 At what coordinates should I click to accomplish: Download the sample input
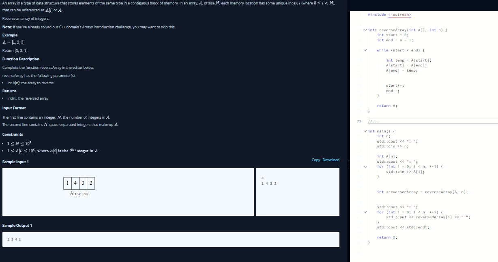tap(331, 160)
